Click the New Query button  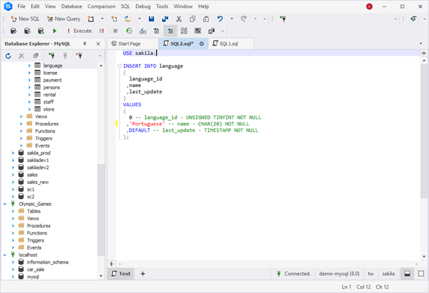tap(63, 19)
